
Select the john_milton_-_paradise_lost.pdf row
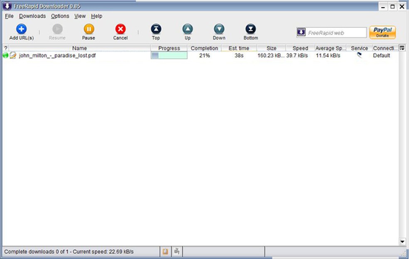[200, 56]
